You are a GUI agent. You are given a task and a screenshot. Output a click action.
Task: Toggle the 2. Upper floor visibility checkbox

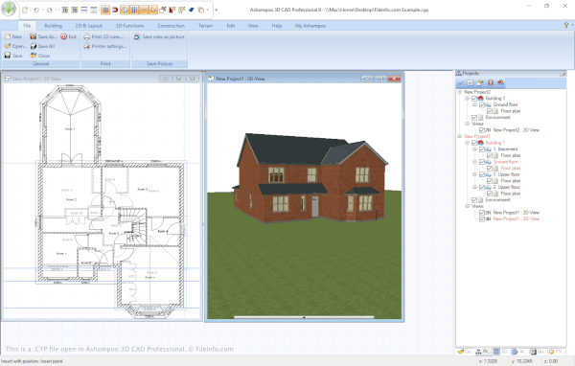[x=482, y=187]
